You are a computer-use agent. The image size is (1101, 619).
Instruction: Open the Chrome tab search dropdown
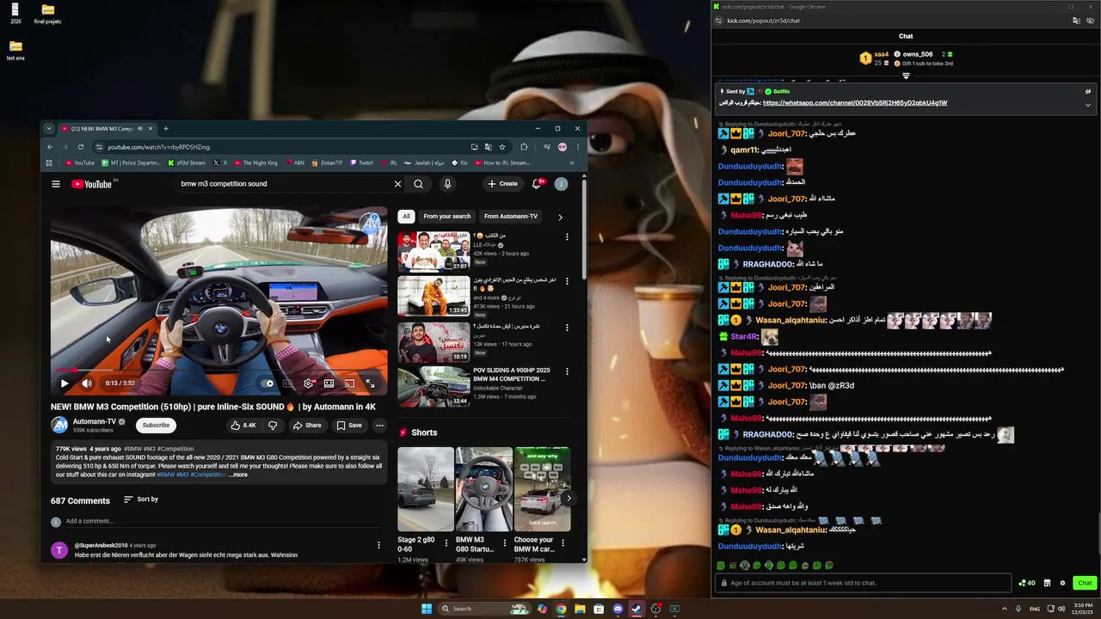[49, 129]
